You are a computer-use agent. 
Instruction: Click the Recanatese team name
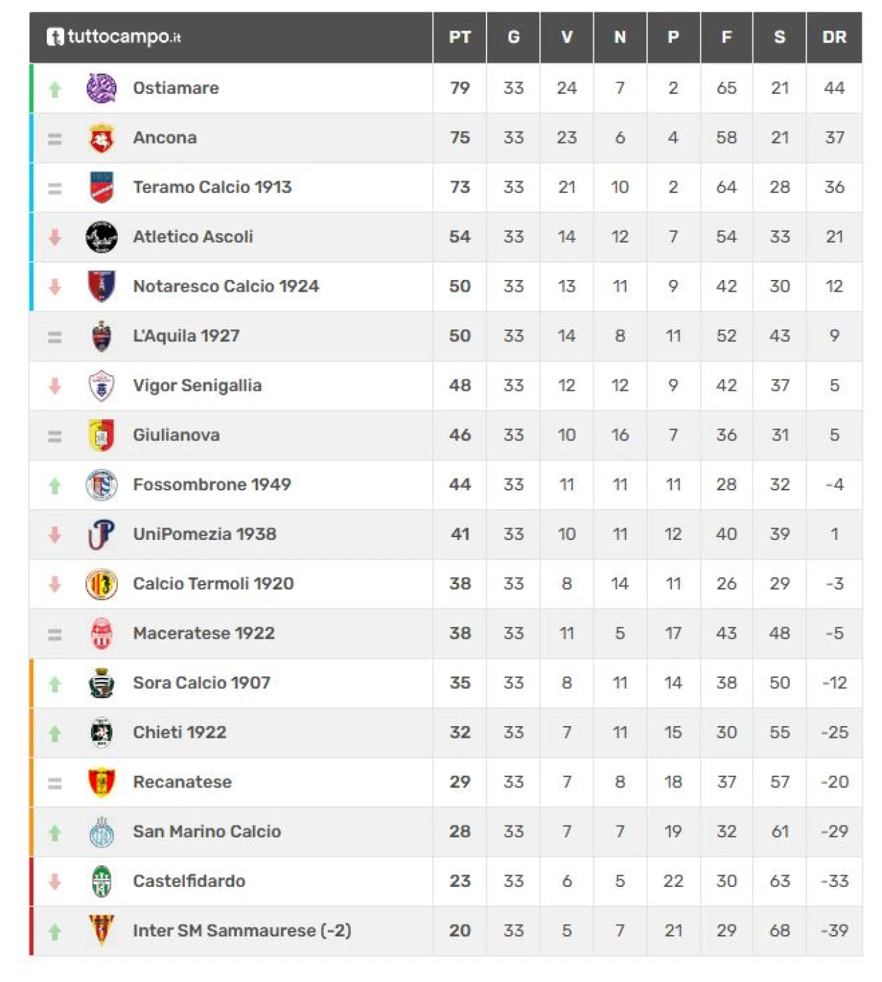182,782
